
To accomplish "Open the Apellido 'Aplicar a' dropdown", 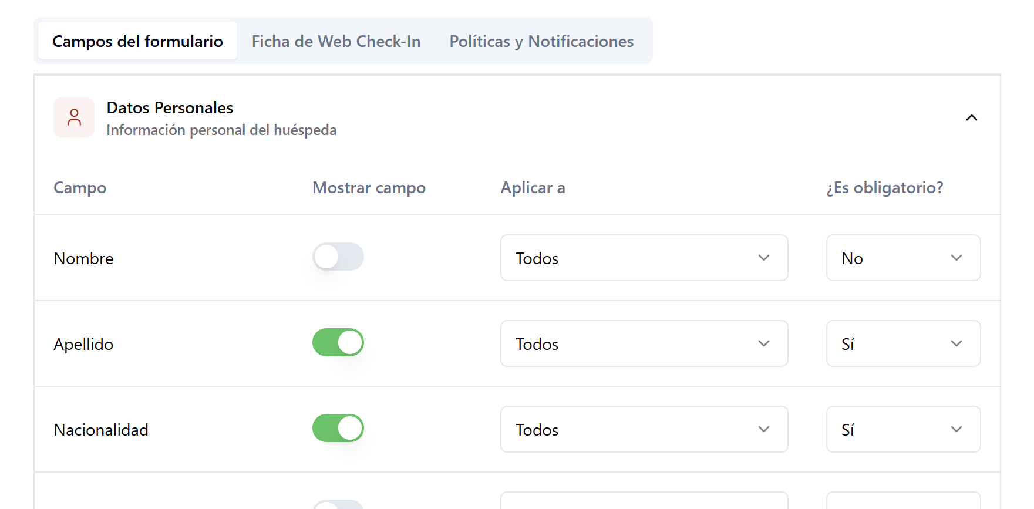I will point(644,344).
